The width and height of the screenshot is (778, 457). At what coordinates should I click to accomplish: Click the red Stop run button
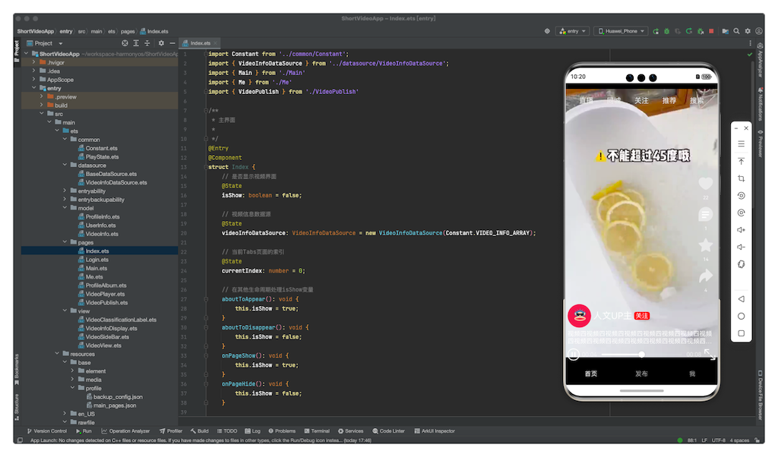coord(711,31)
